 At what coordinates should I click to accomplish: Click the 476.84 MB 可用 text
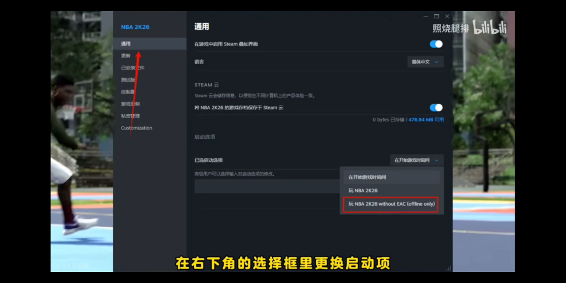pos(426,119)
